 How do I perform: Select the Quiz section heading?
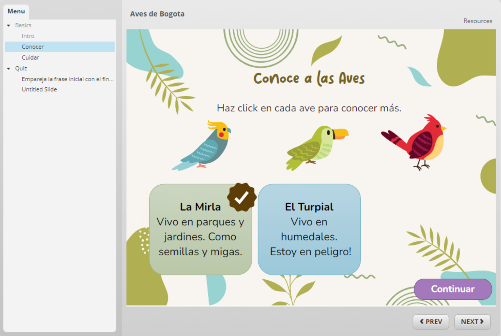21,68
